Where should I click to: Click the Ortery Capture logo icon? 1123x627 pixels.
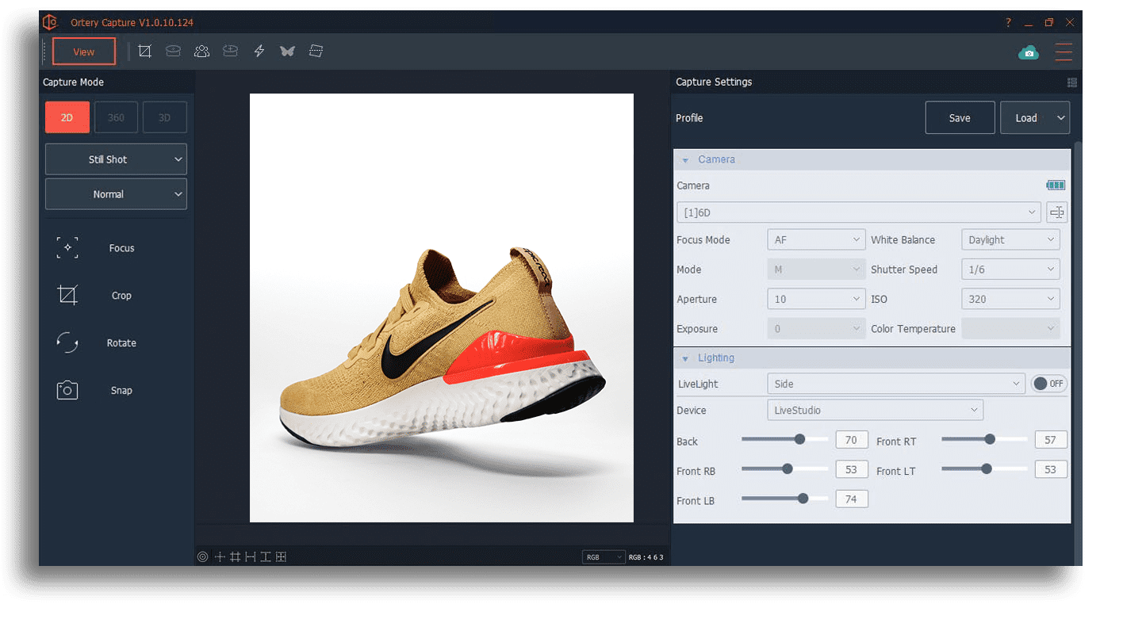51,22
